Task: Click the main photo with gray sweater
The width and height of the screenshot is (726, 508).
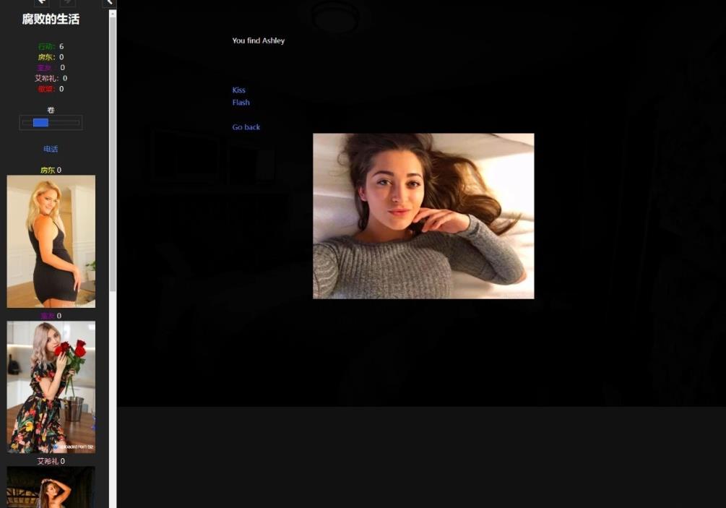Action: pyautogui.click(x=423, y=216)
